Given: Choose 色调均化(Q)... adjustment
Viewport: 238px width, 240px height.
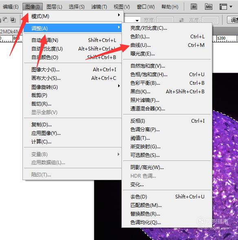Looking at the screenshot, I should coord(167,222).
